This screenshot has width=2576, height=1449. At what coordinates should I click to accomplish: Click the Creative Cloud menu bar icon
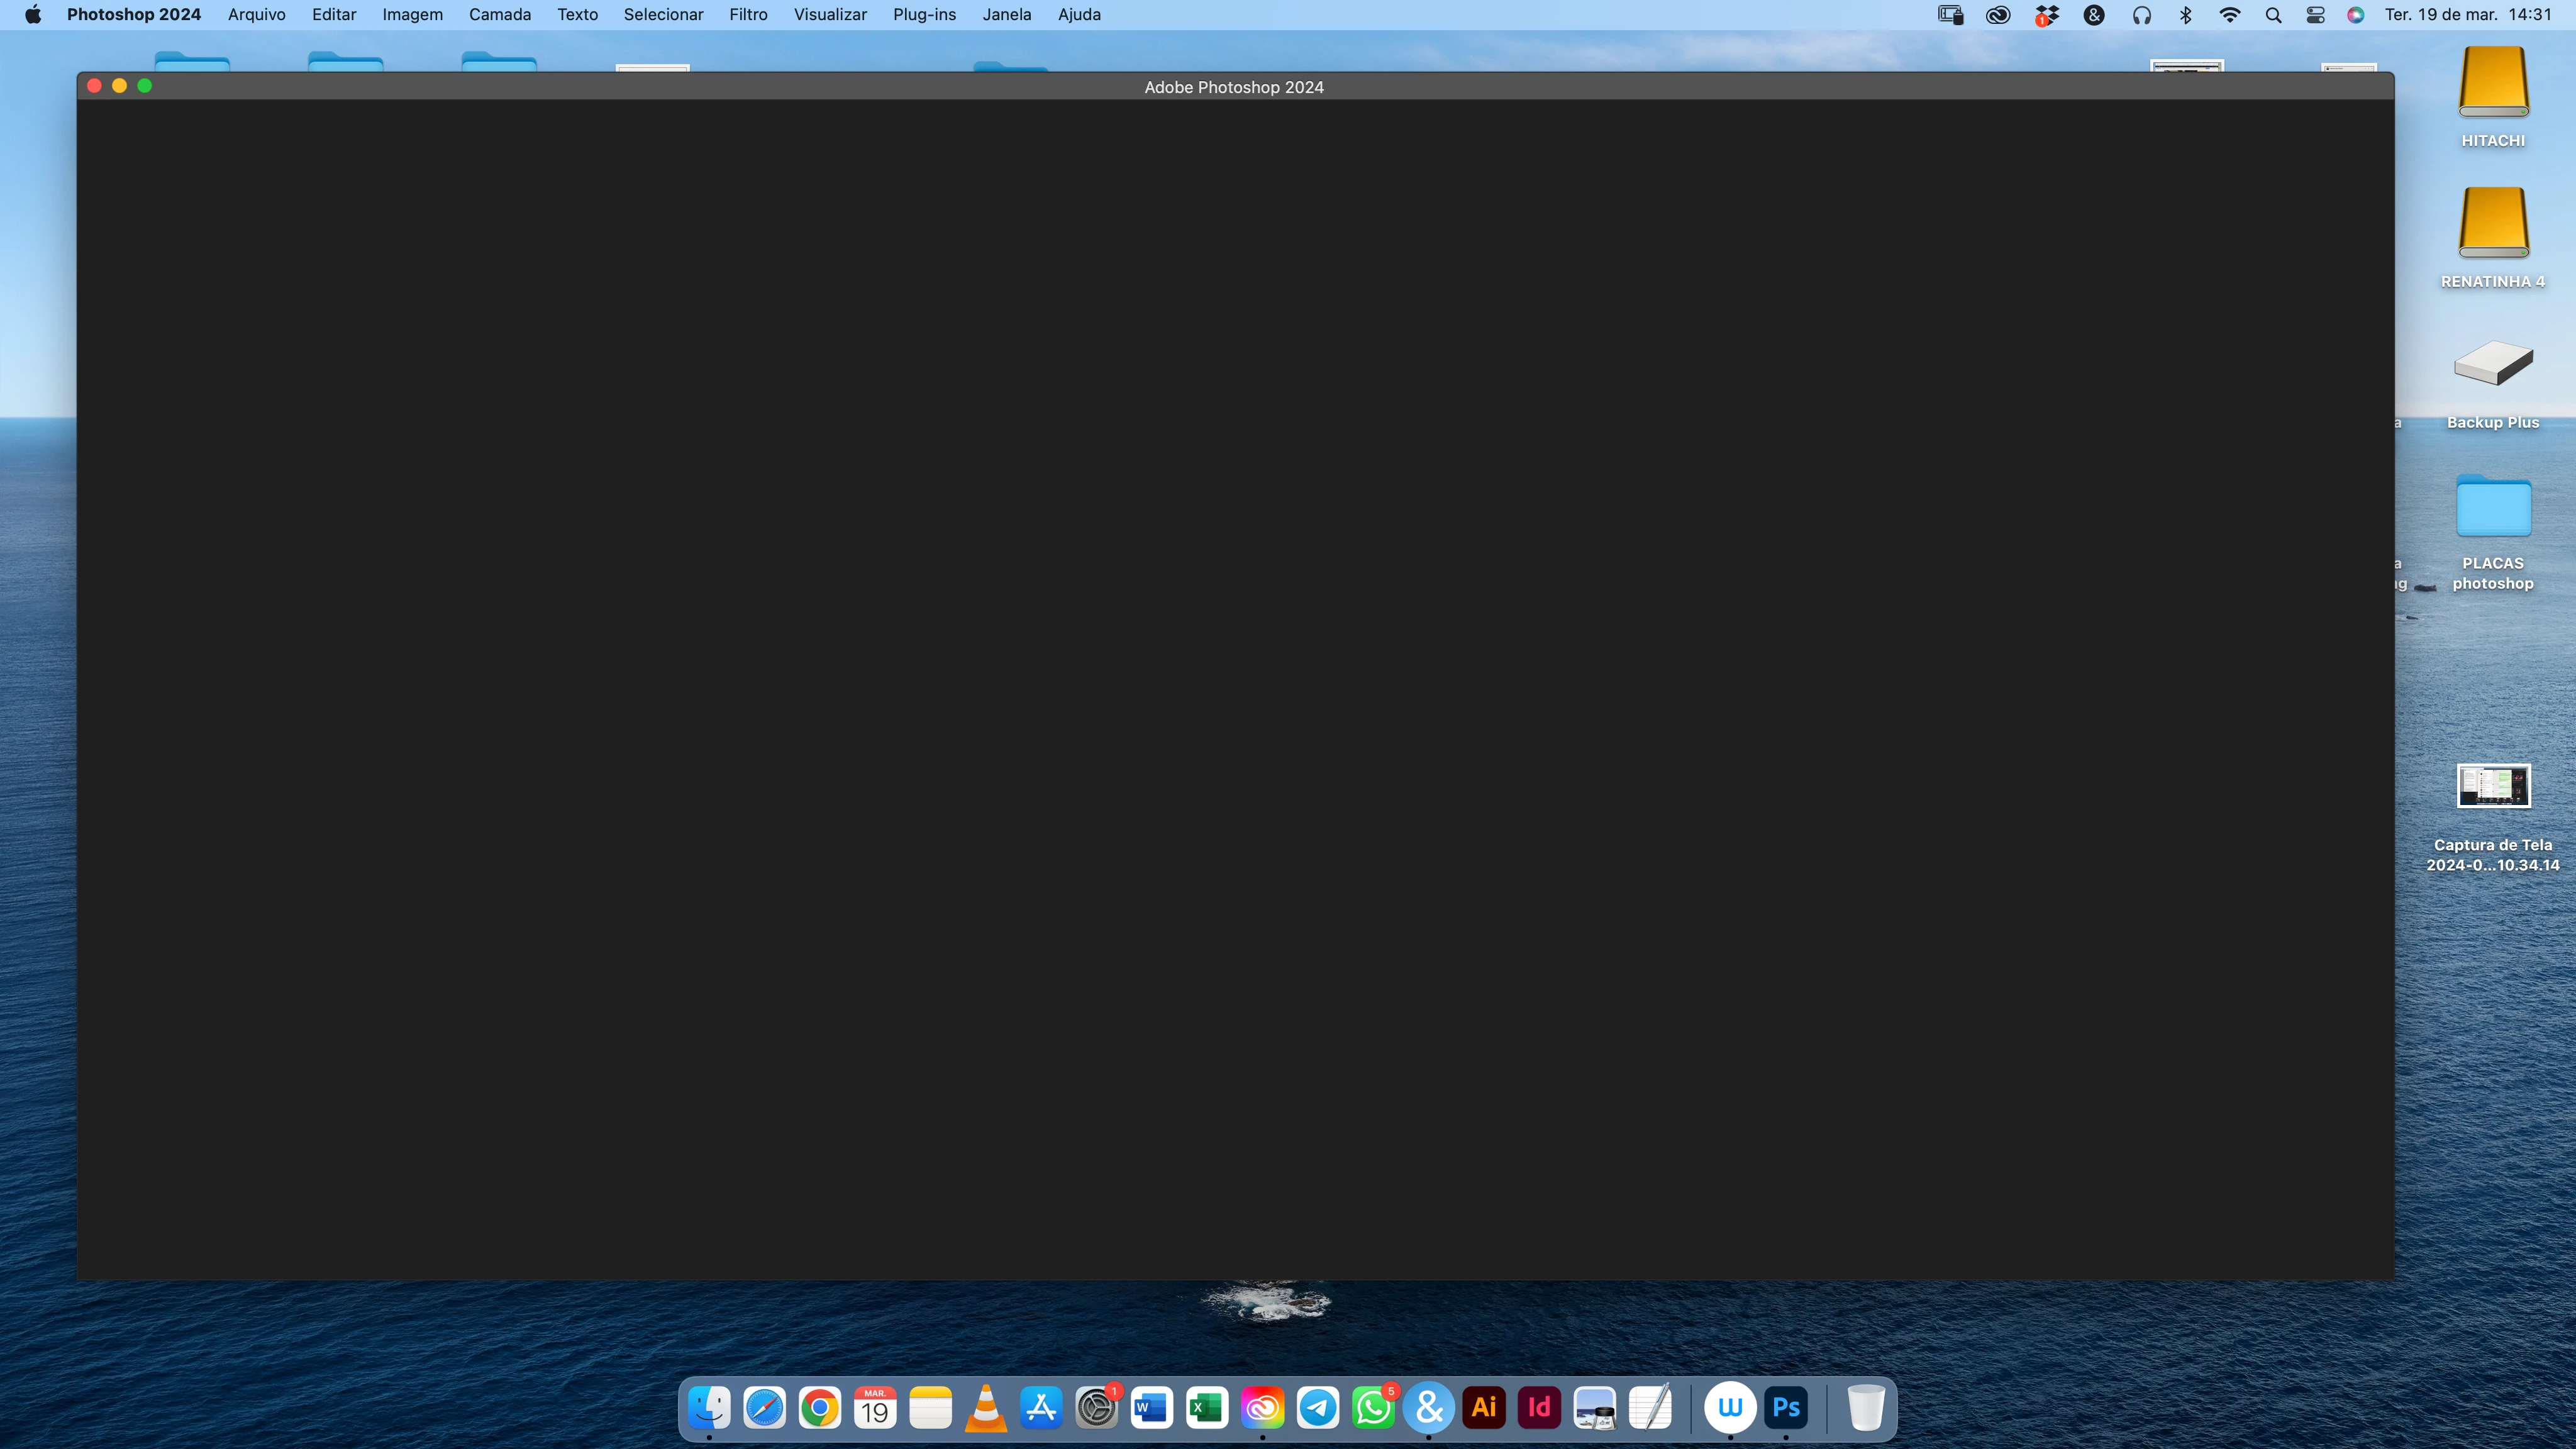coord(1997,15)
